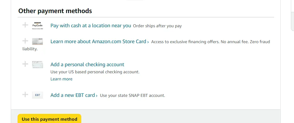
Task: Open Pay with cash at a location near you
Action: [91, 26]
